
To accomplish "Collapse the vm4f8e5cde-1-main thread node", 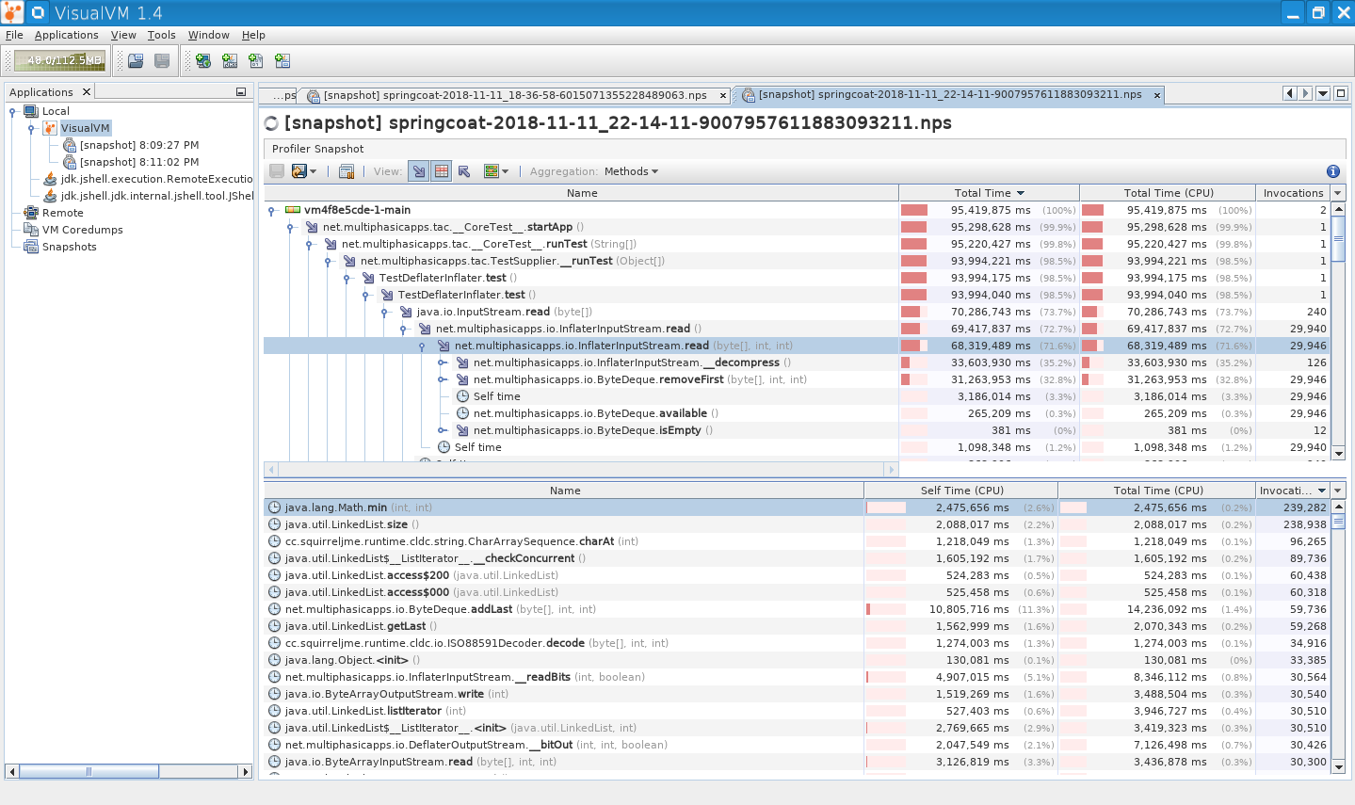I will click(272, 210).
